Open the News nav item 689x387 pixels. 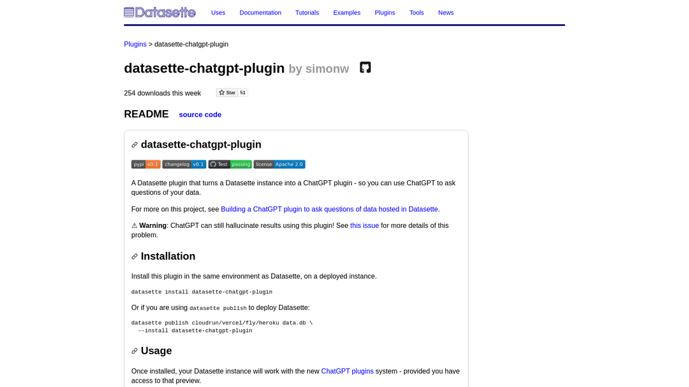445,13
